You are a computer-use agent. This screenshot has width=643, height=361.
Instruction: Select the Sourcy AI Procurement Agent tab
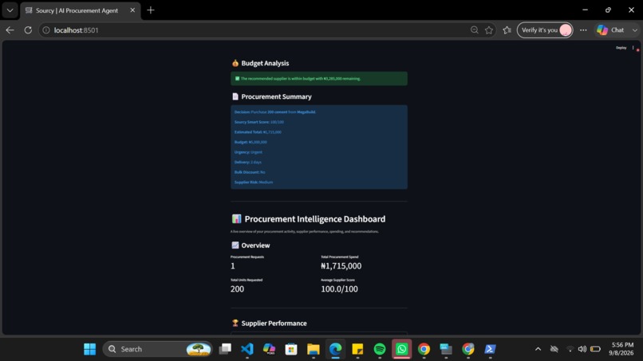point(77,10)
